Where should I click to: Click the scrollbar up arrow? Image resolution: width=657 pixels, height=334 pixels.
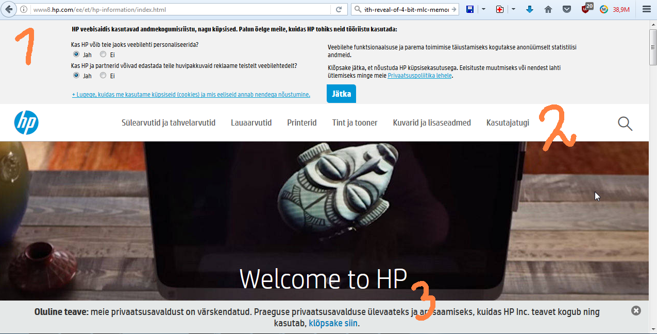[653, 24]
